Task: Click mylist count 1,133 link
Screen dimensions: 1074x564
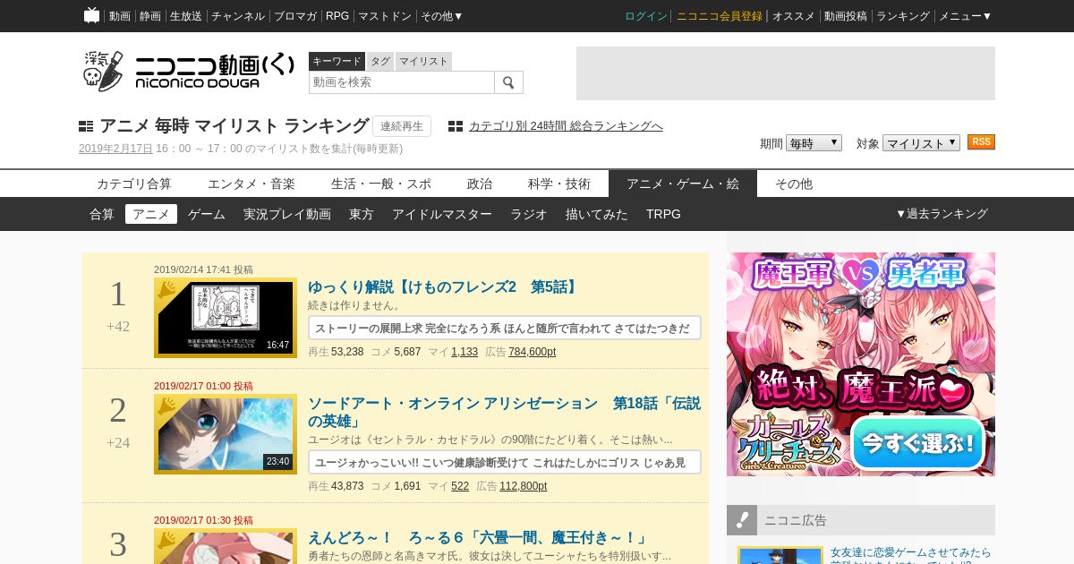Action: [x=465, y=352]
